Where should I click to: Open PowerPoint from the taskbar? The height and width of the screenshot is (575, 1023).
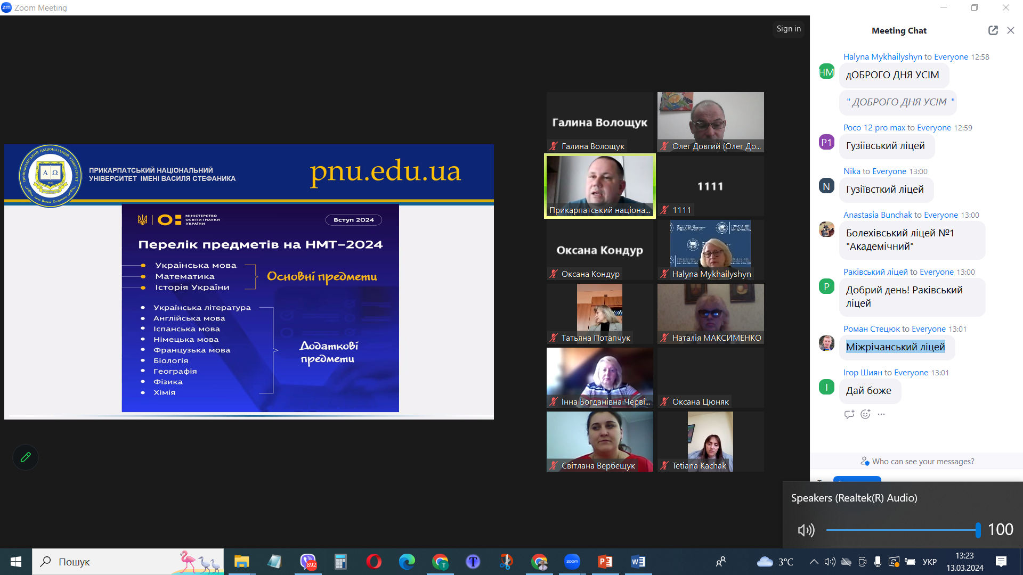pos(605,562)
